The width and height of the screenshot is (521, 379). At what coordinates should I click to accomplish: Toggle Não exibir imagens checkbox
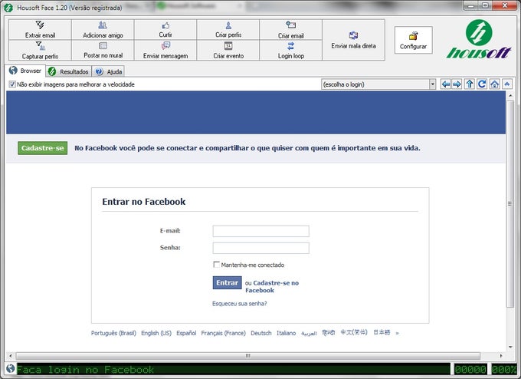click(12, 84)
